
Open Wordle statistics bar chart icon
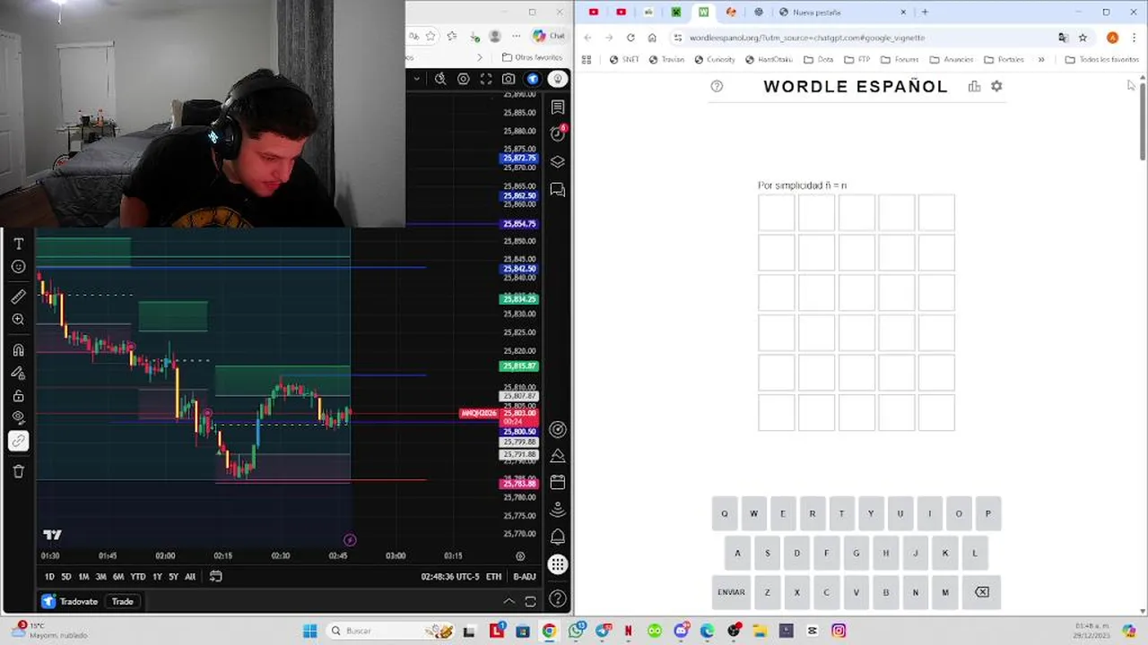pos(974,86)
